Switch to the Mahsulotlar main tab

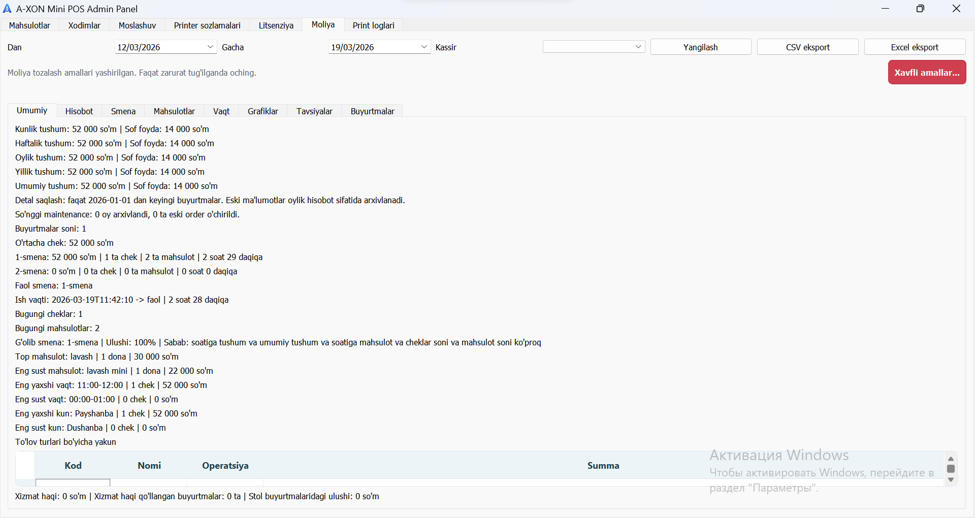click(x=29, y=25)
